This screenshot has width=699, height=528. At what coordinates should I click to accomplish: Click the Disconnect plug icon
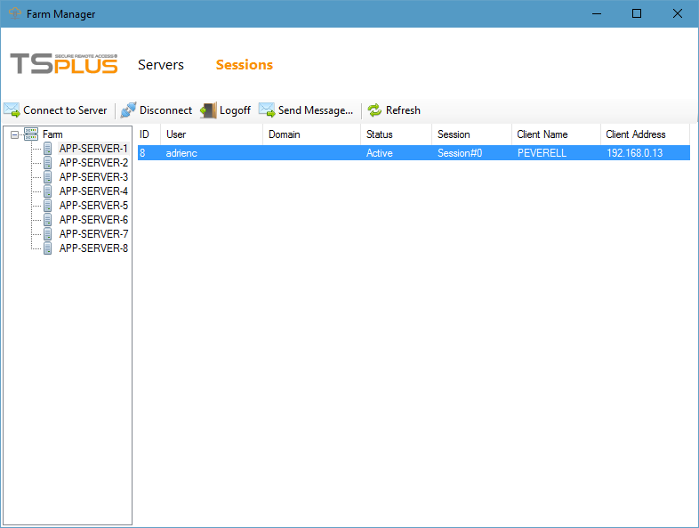pyautogui.click(x=128, y=110)
